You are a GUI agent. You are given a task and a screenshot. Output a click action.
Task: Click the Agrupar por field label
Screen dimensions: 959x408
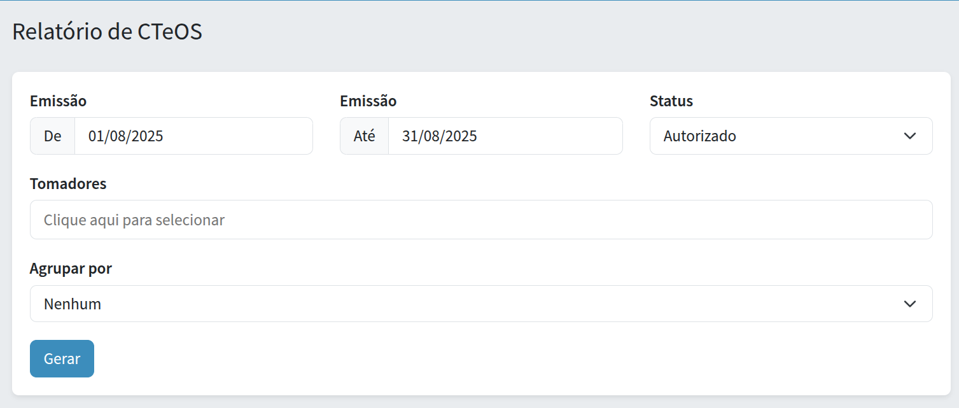pos(71,269)
